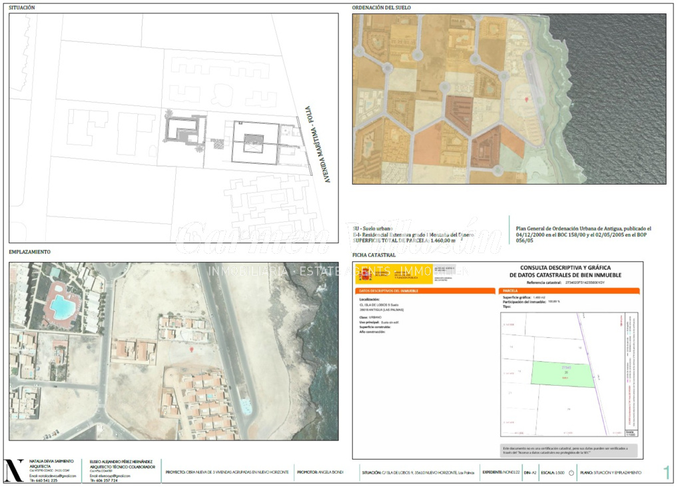Screen dimensions: 682x487
Task: Click the large sheet number 1
Action: [666, 472]
